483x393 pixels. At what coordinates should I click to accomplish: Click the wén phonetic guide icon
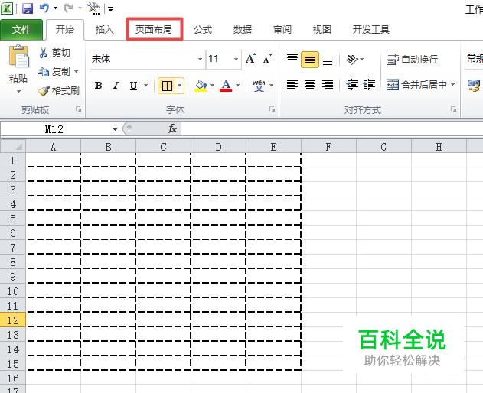click(259, 86)
